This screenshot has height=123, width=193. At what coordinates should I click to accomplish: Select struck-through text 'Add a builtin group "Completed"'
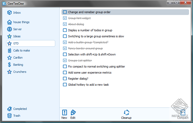click(x=88, y=42)
